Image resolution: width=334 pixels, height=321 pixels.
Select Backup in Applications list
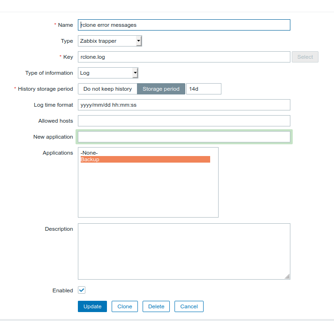145,159
